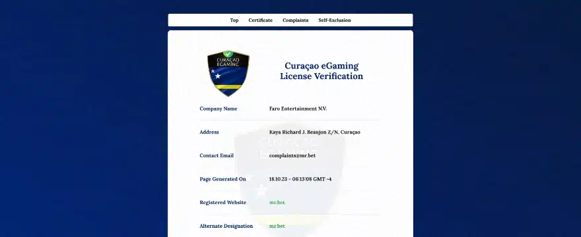Select the License Verification page heading
The image size is (581, 237).
coord(322,71)
